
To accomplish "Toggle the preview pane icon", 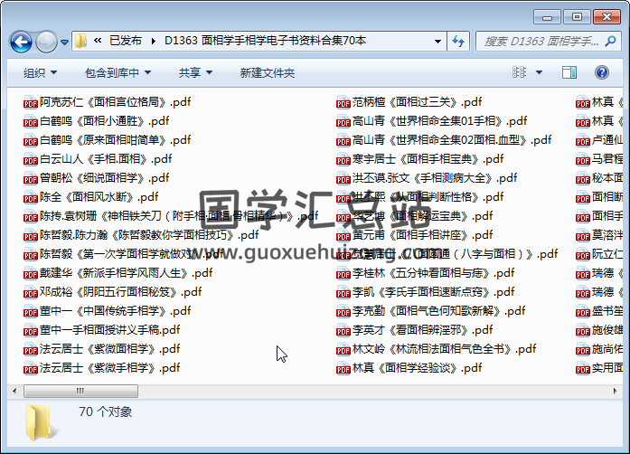I will [x=569, y=72].
